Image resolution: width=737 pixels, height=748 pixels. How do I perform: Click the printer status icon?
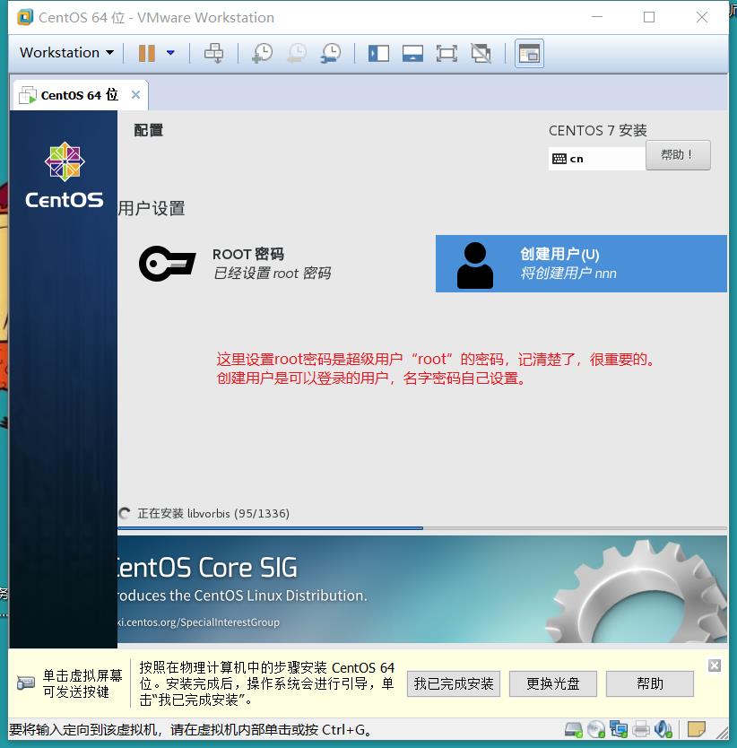click(641, 729)
